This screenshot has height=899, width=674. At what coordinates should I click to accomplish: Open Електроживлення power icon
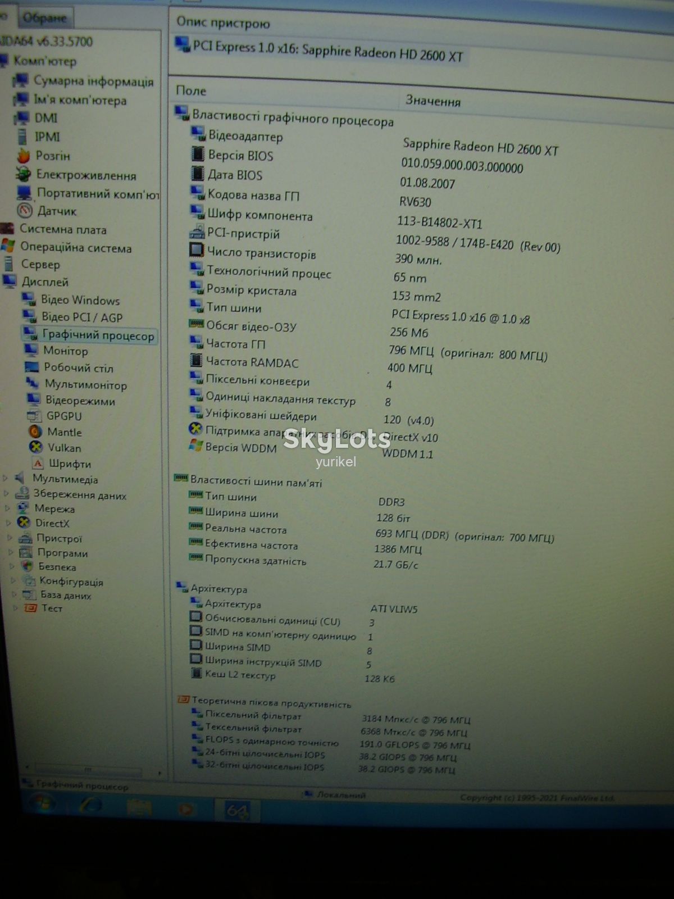point(24,175)
